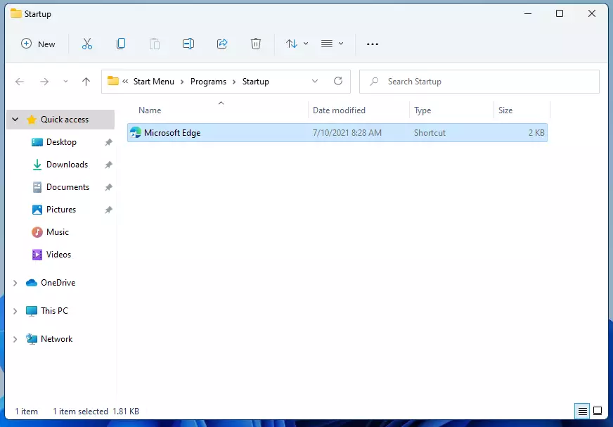
Task: Click the Microsoft Edge shortcut icon
Action: (135, 133)
